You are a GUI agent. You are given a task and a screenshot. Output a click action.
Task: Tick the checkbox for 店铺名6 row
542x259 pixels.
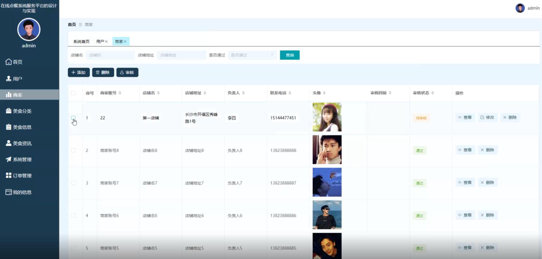73,216
